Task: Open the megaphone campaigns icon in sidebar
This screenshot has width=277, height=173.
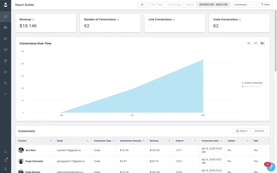Action: [x=5, y=50]
